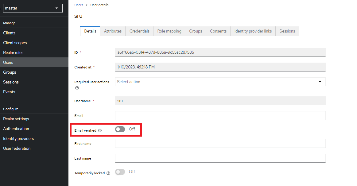This screenshot has height=186, width=357.
Task: Open the Required user actions dropdown
Action: coord(320,82)
